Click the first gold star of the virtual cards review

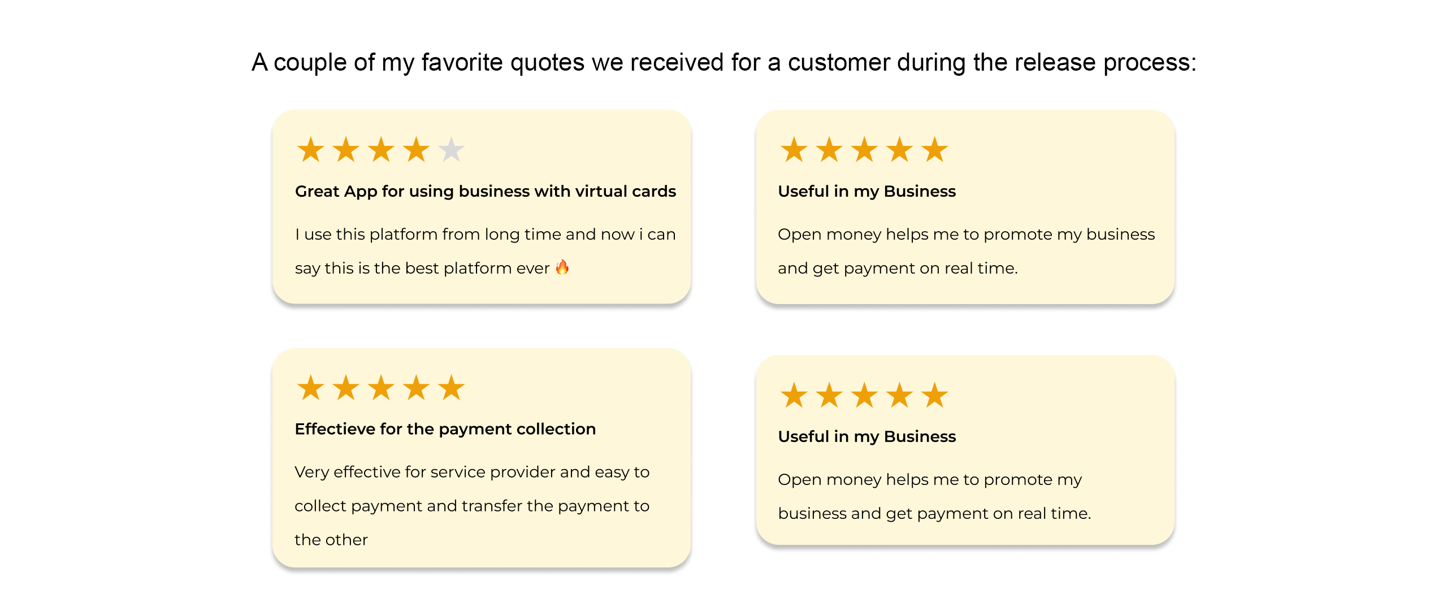tap(310, 150)
